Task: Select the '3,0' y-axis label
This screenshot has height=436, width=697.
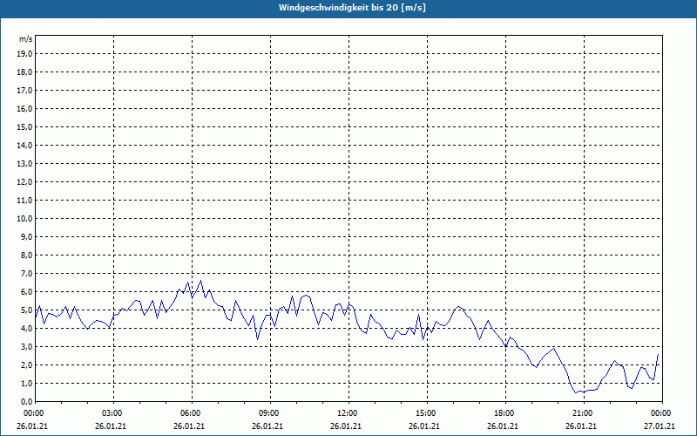Action: [x=26, y=346]
